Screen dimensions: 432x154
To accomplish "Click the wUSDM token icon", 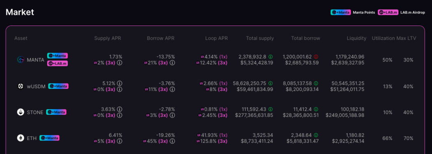I will coord(21,86).
